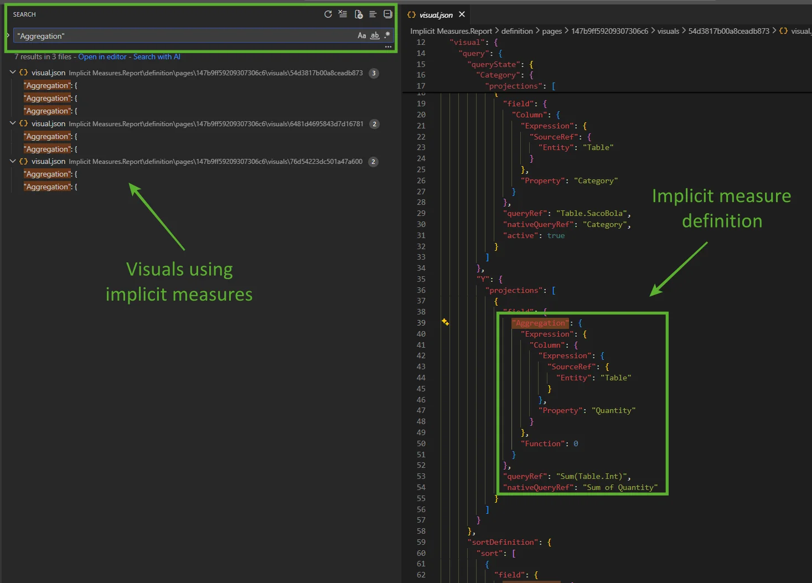Refresh the search results

tap(328, 14)
